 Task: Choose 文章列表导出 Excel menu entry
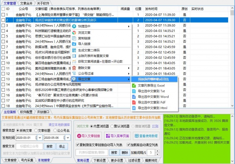[x=154, y=86]
